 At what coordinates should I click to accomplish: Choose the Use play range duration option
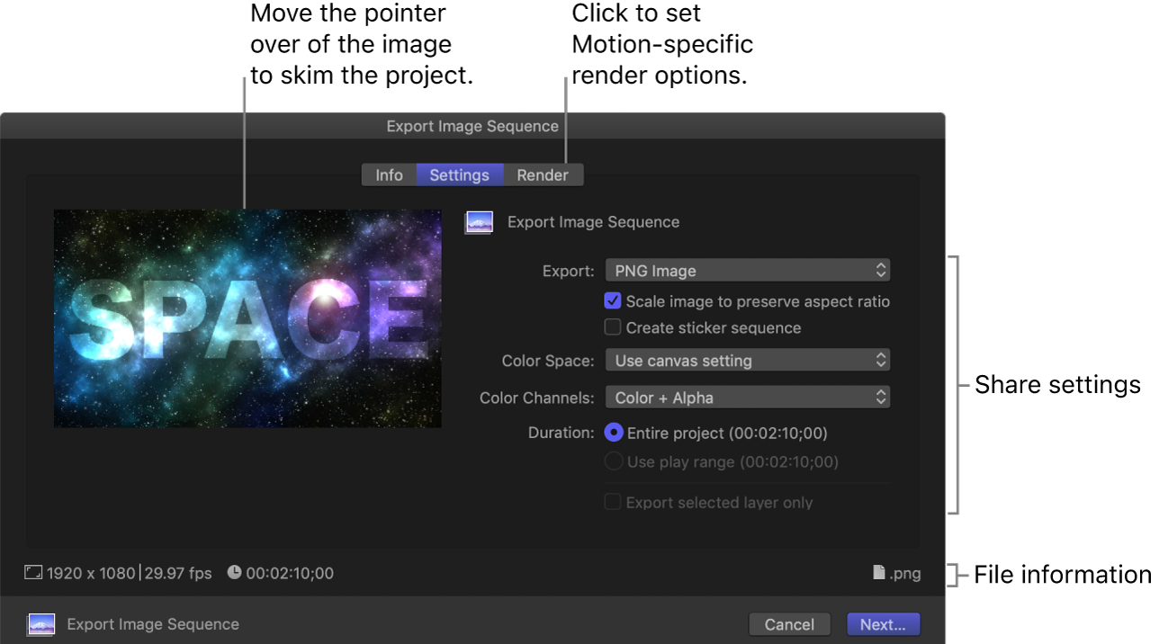(x=613, y=461)
